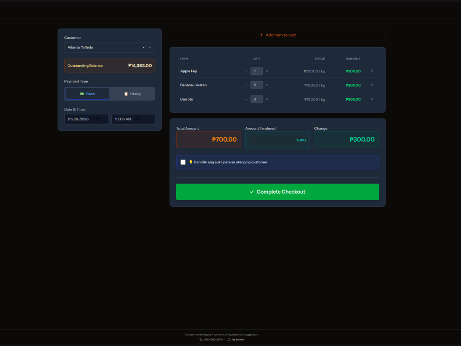Click the developer phone number link
Viewport: 461px width, 346px height.
211,340
